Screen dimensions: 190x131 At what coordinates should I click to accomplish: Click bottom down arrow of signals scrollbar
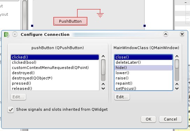tap(103, 88)
